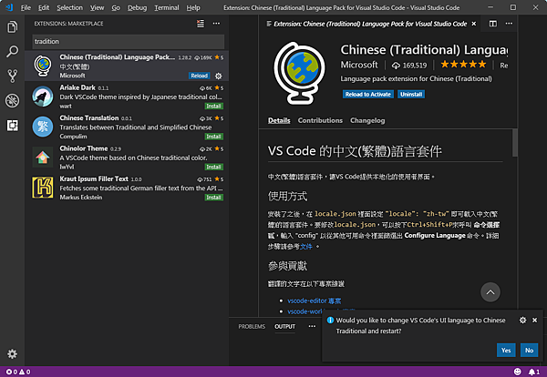The height and width of the screenshot is (377, 547).
Task: Open the File menu
Action: pyautogui.click(x=26, y=7)
